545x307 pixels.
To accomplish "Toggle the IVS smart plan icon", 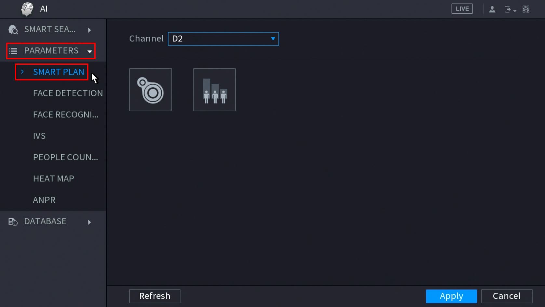I will point(151,90).
